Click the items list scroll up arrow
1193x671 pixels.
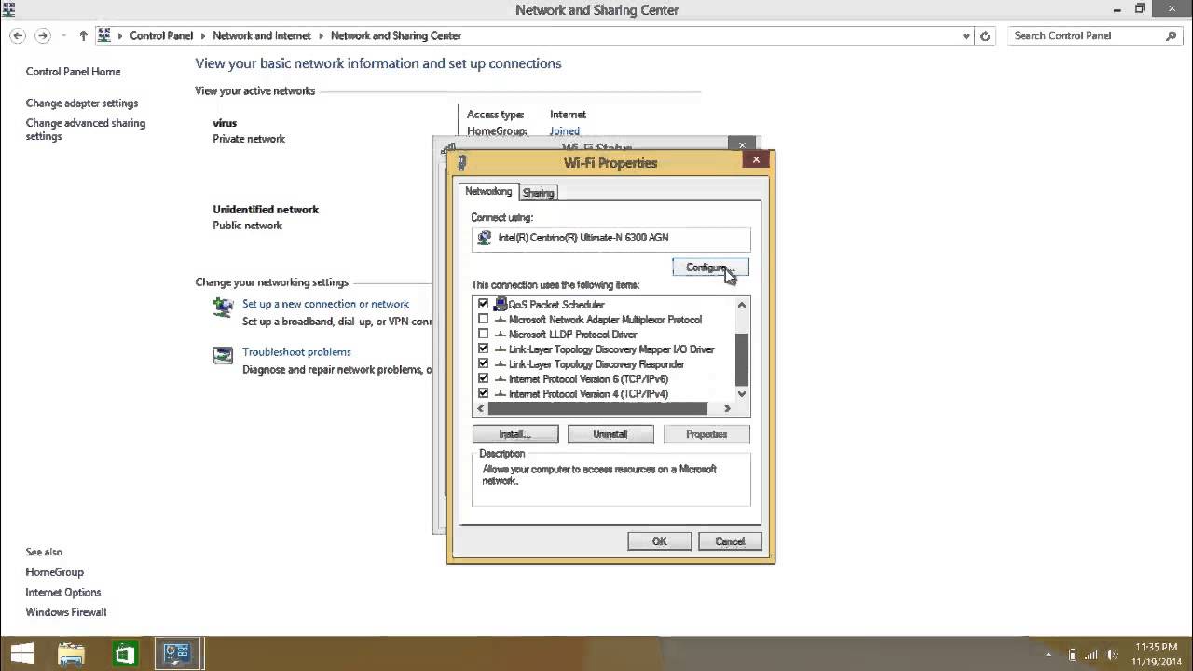742,305
